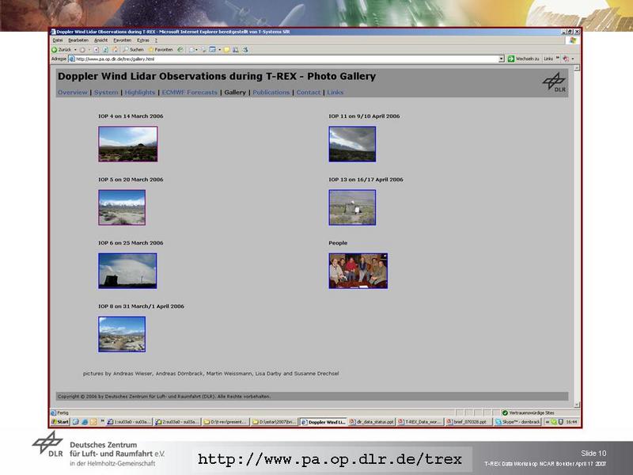
Task: Expand the quick launch overflow chevron
Action: [x=103, y=421]
